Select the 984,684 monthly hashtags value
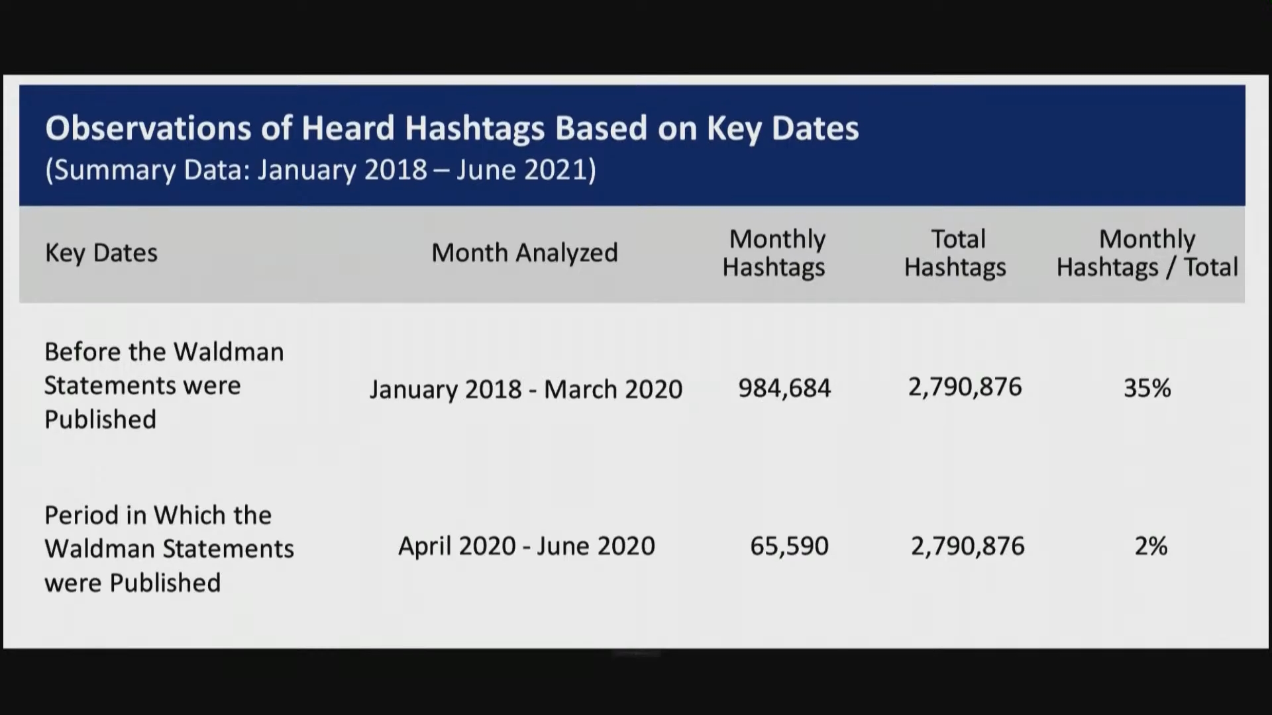This screenshot has width=1272, height=715. (784, 388)
